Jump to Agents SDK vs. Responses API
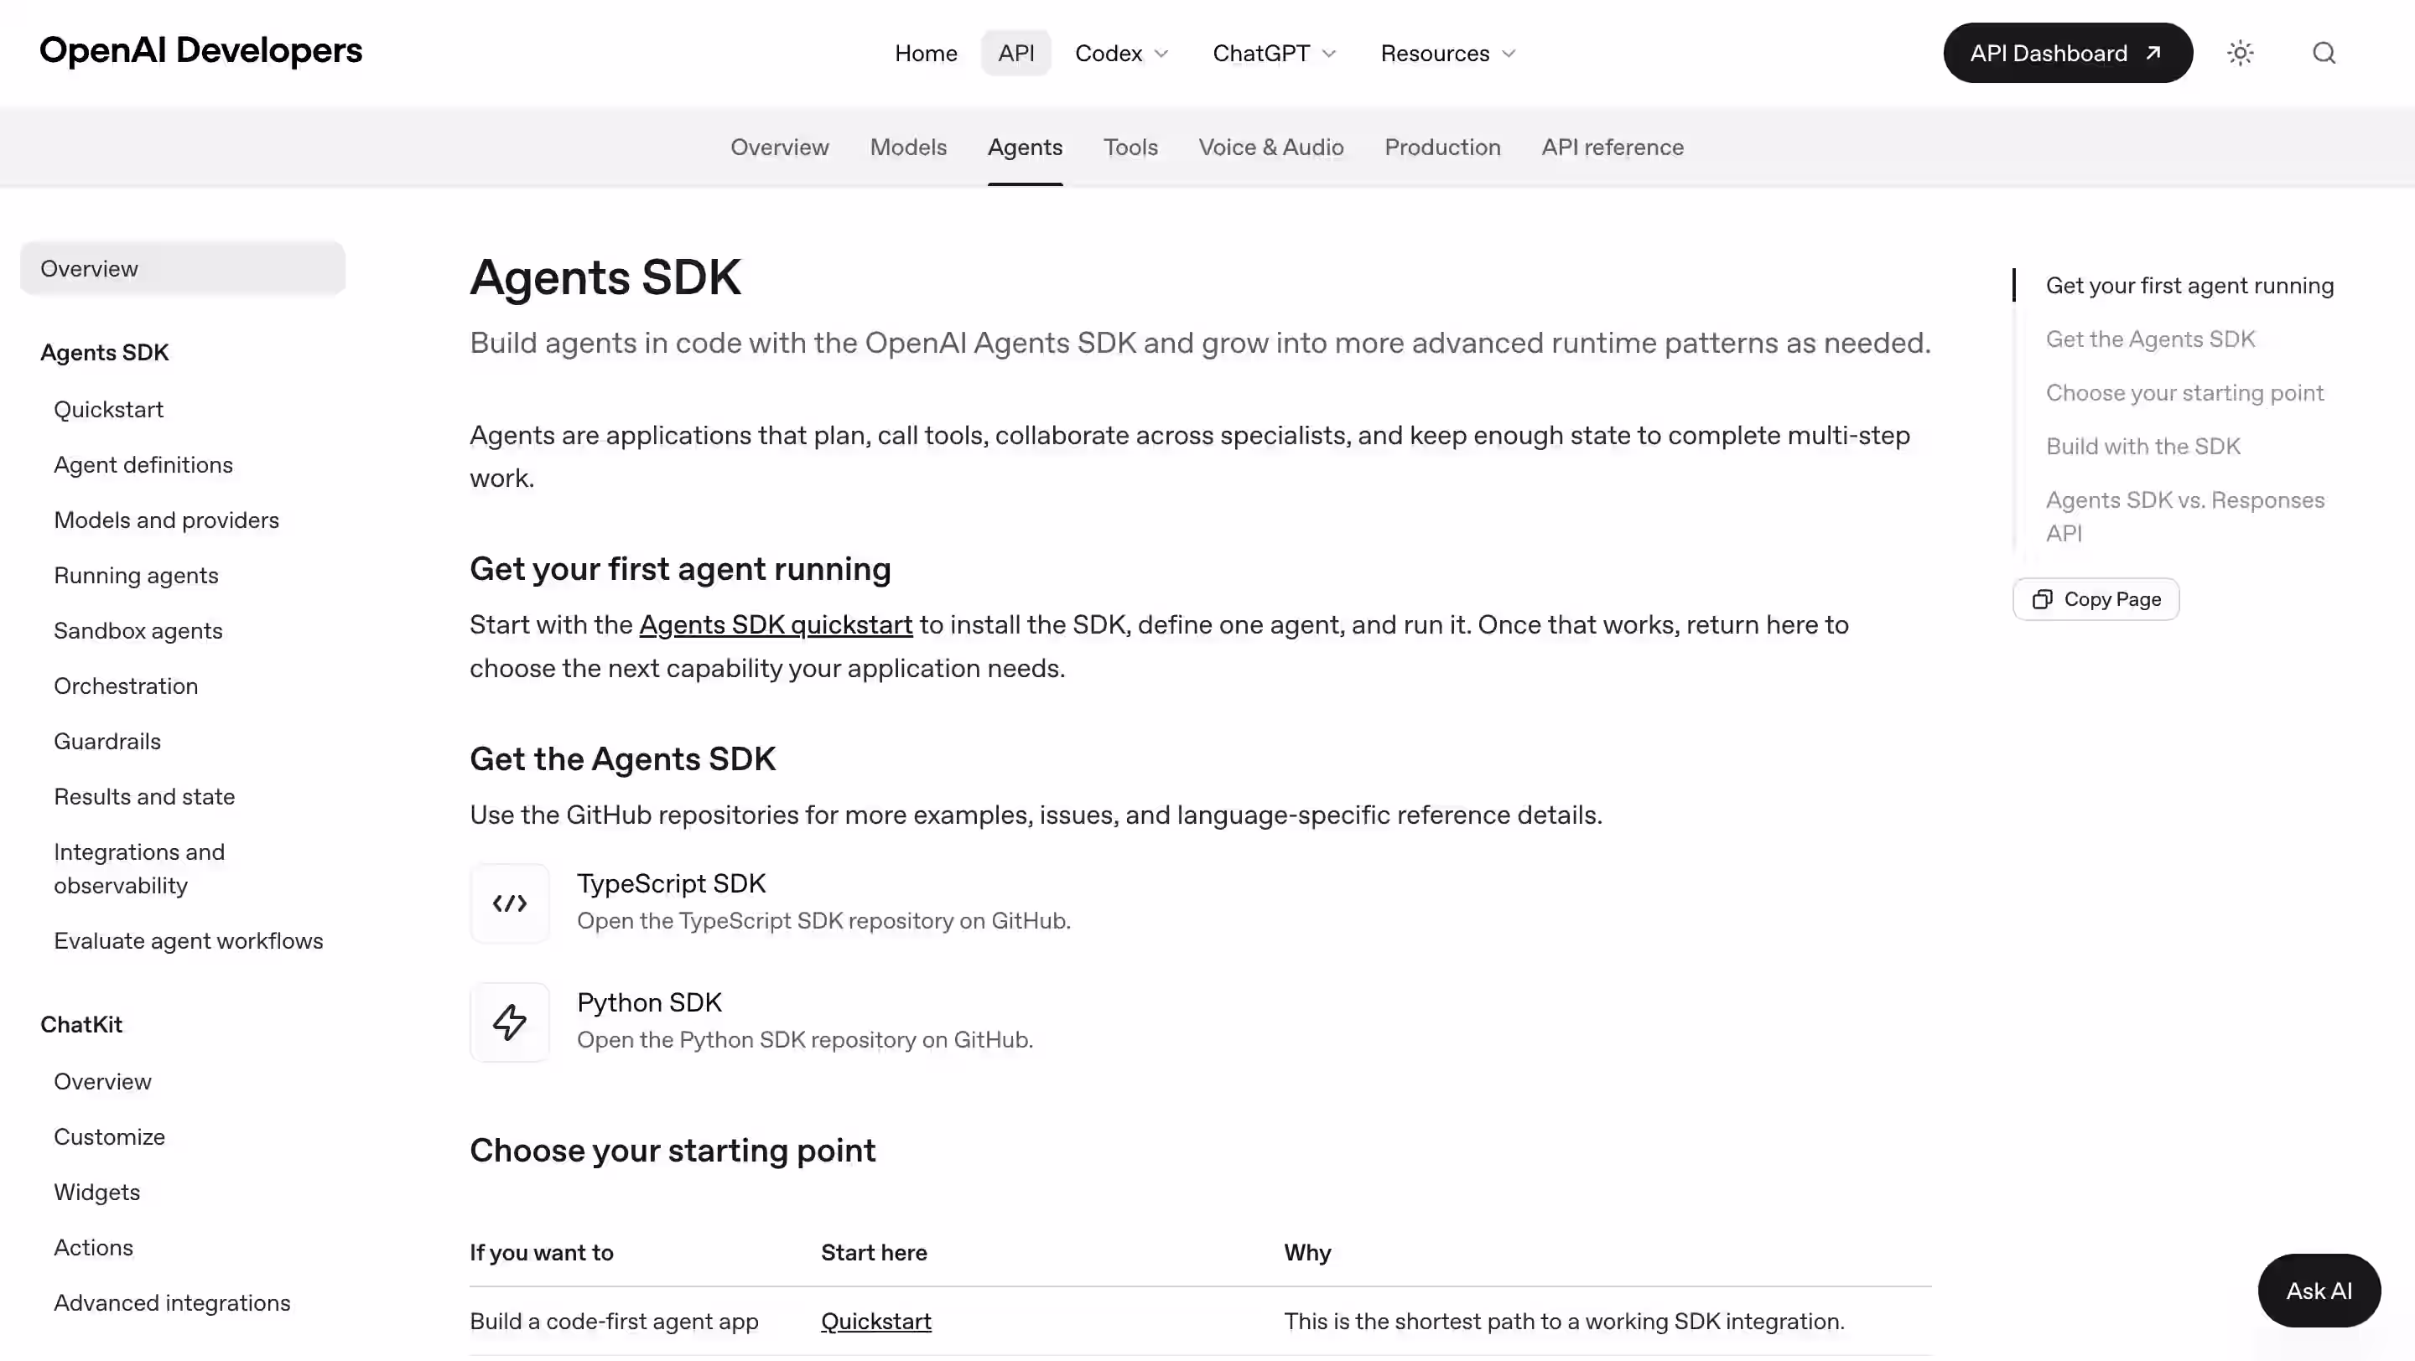 2184,516
